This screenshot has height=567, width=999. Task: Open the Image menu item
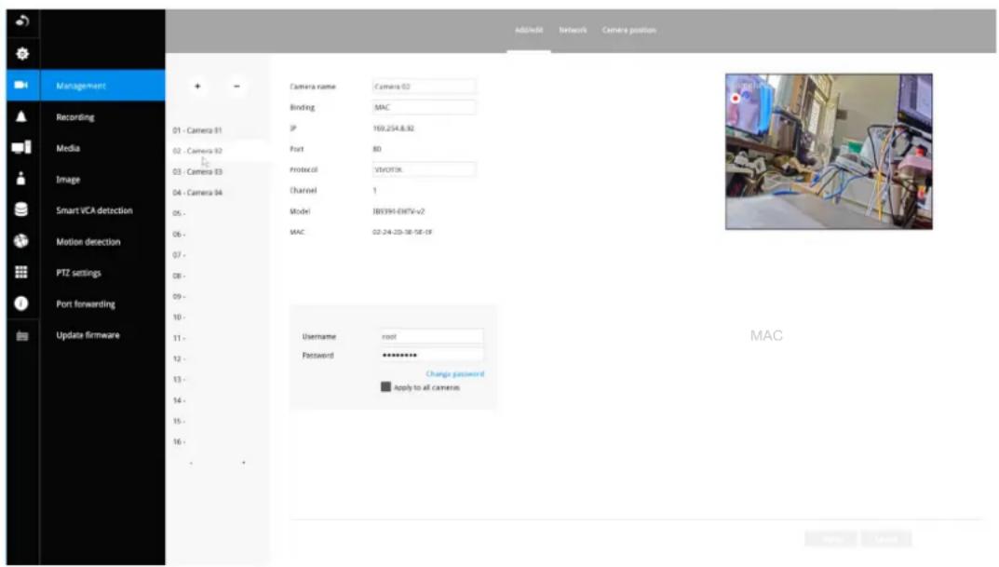pos(102,180)
